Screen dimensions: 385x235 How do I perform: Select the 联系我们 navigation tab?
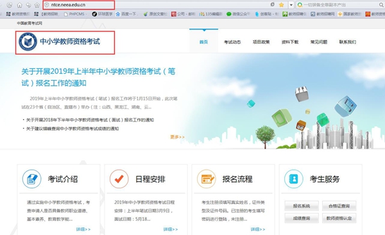[x=347, y=42]
